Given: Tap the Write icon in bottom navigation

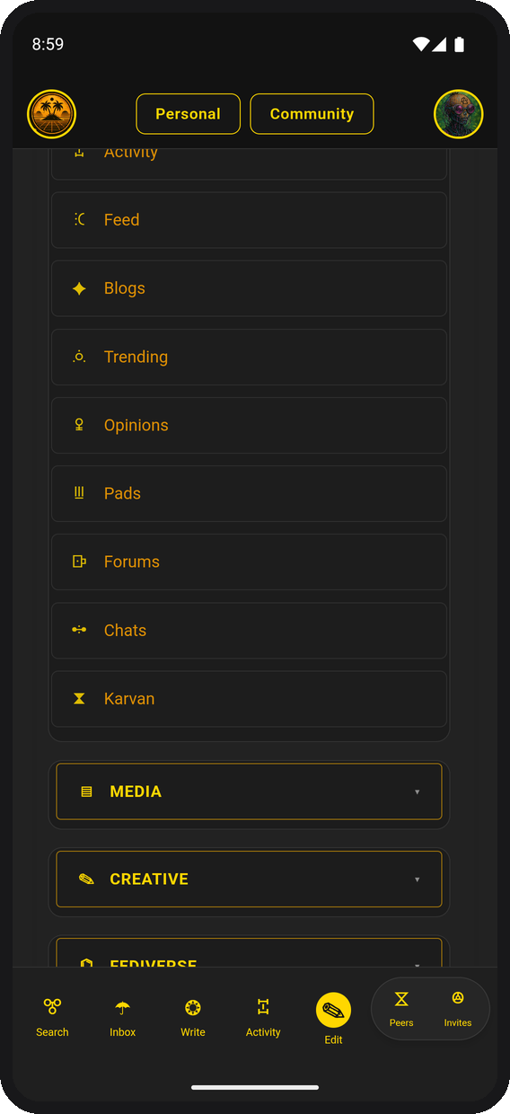Looking at the screenshot, I should click(x=193, y=1007).
